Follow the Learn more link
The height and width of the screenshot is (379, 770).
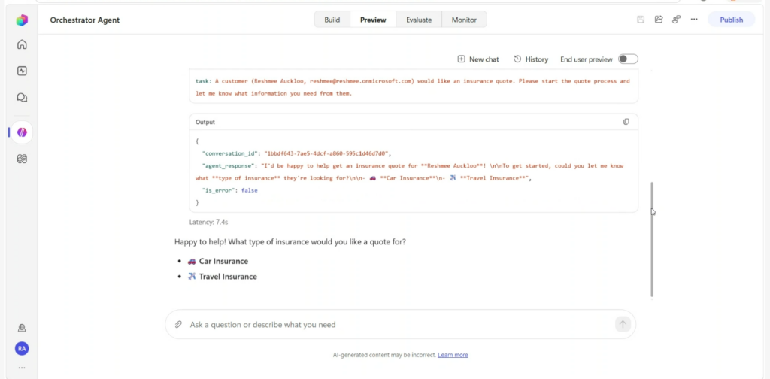[x=453, y=355]
